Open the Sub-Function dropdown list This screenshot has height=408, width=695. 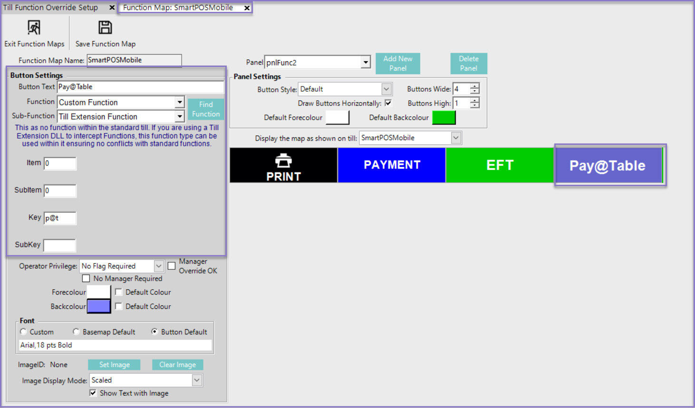(179, 116)
